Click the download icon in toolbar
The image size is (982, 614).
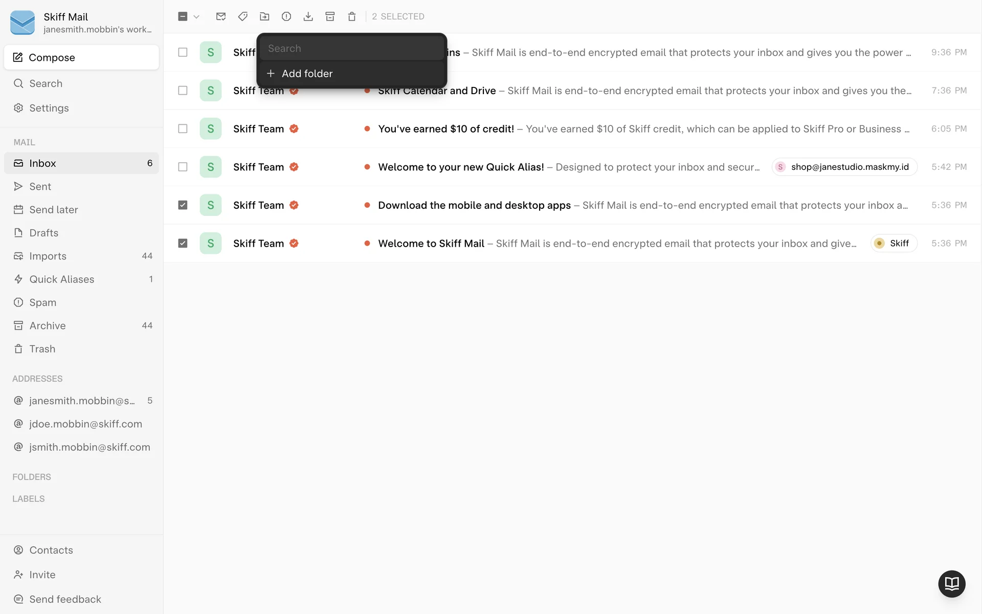308,16
